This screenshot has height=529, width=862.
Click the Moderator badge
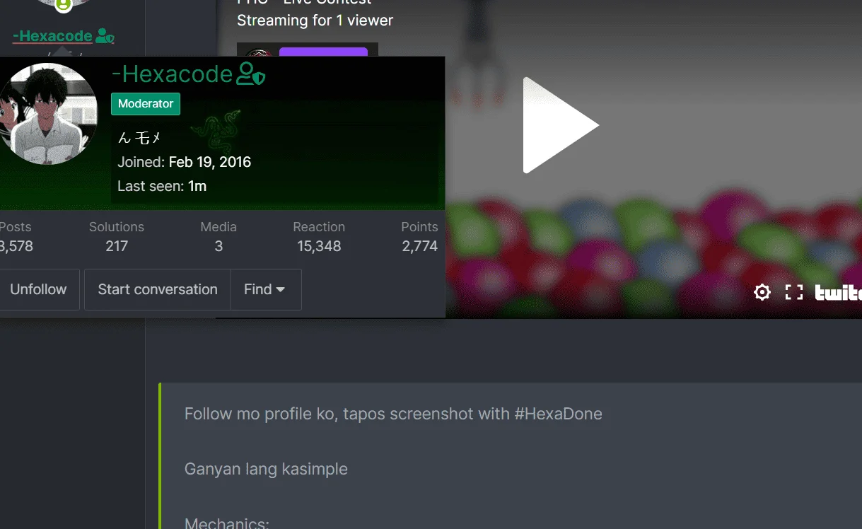pyautogui.click(x=146, y=103)
